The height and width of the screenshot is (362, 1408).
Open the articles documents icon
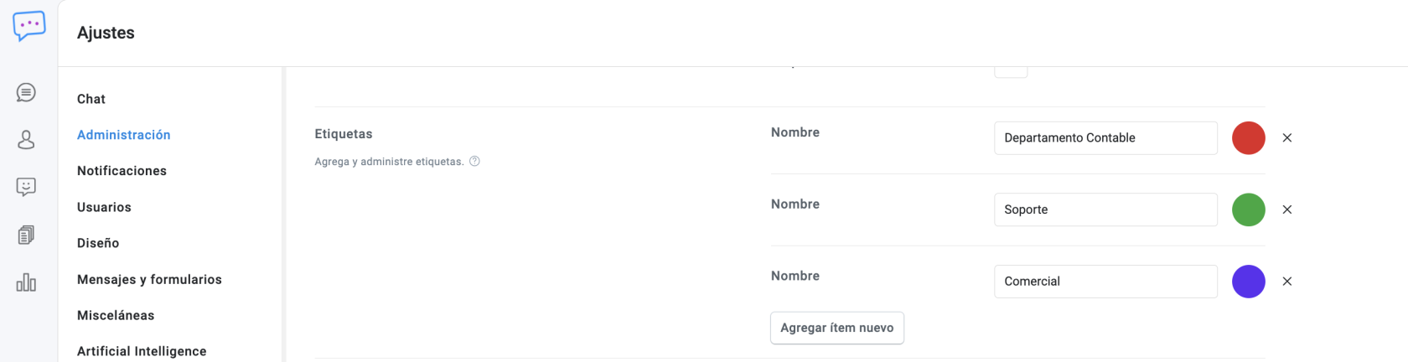tap(26, 235)
